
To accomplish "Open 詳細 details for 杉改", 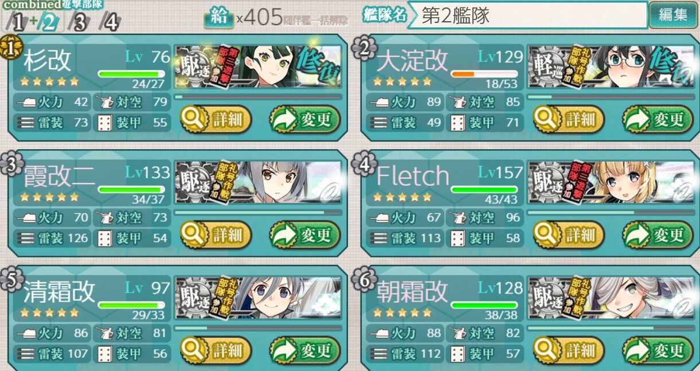I will click(216, 119).
